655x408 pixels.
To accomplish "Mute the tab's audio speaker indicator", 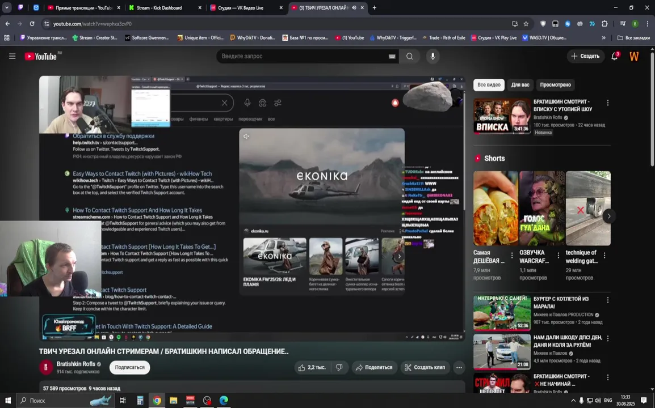I will (354, 7).
